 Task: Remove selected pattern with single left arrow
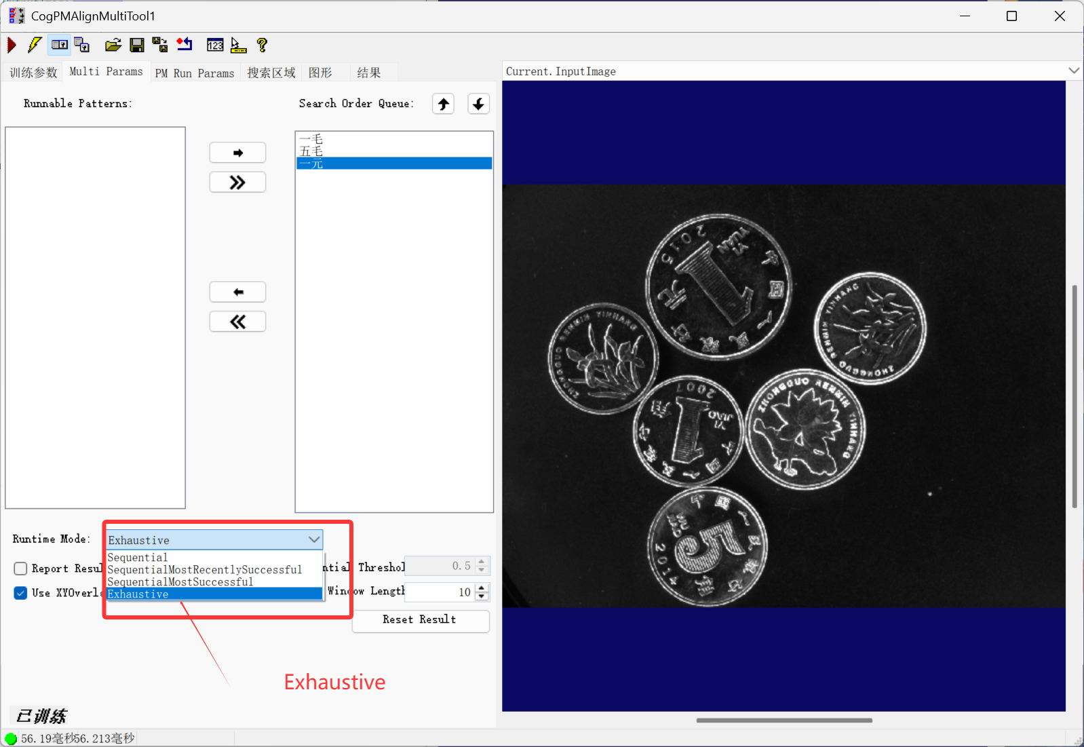click(237, 292)
